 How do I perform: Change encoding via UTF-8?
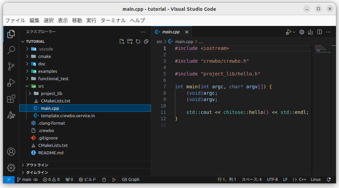[272, 180]
